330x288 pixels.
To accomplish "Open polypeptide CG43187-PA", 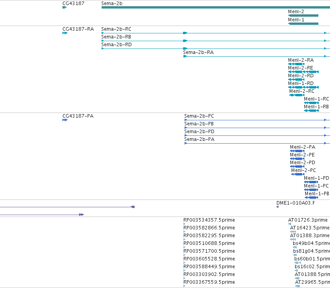I will click(x=78, y=116).
